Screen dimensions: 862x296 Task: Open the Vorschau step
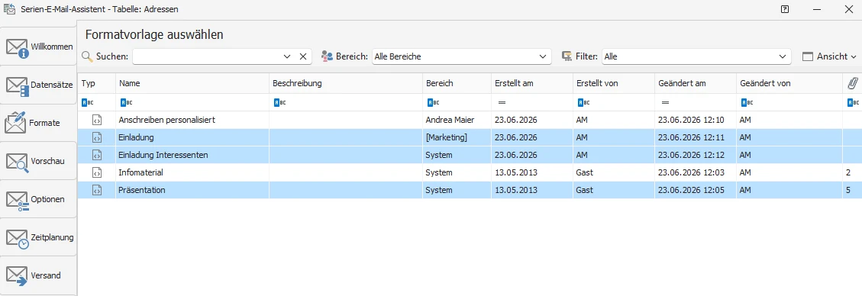38,162
